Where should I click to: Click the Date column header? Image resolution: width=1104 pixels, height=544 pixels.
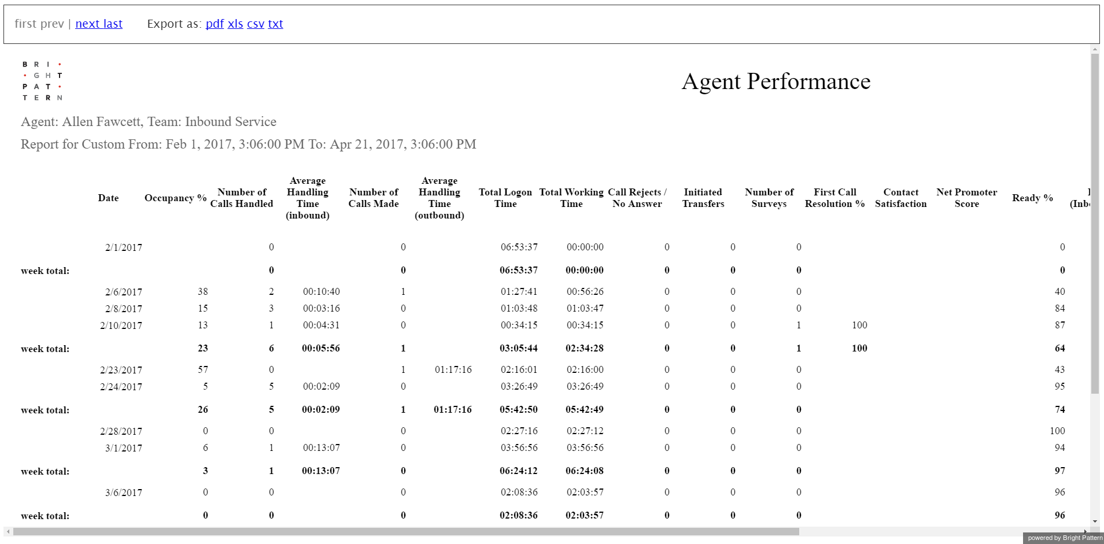click(108, 198)
